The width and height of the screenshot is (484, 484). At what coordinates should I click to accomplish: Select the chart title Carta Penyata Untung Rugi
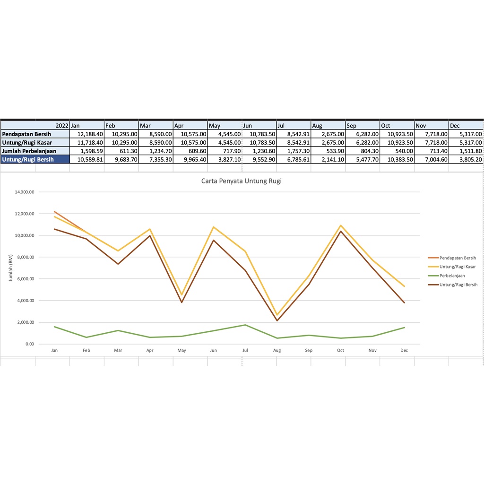click(241, 181)
